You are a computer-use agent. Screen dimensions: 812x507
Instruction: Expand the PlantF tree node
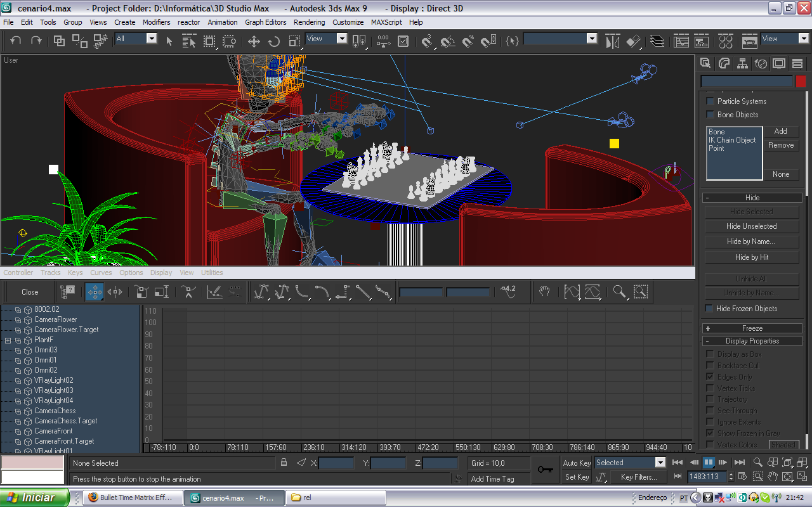pyautogui.click(x=8, y=340)
